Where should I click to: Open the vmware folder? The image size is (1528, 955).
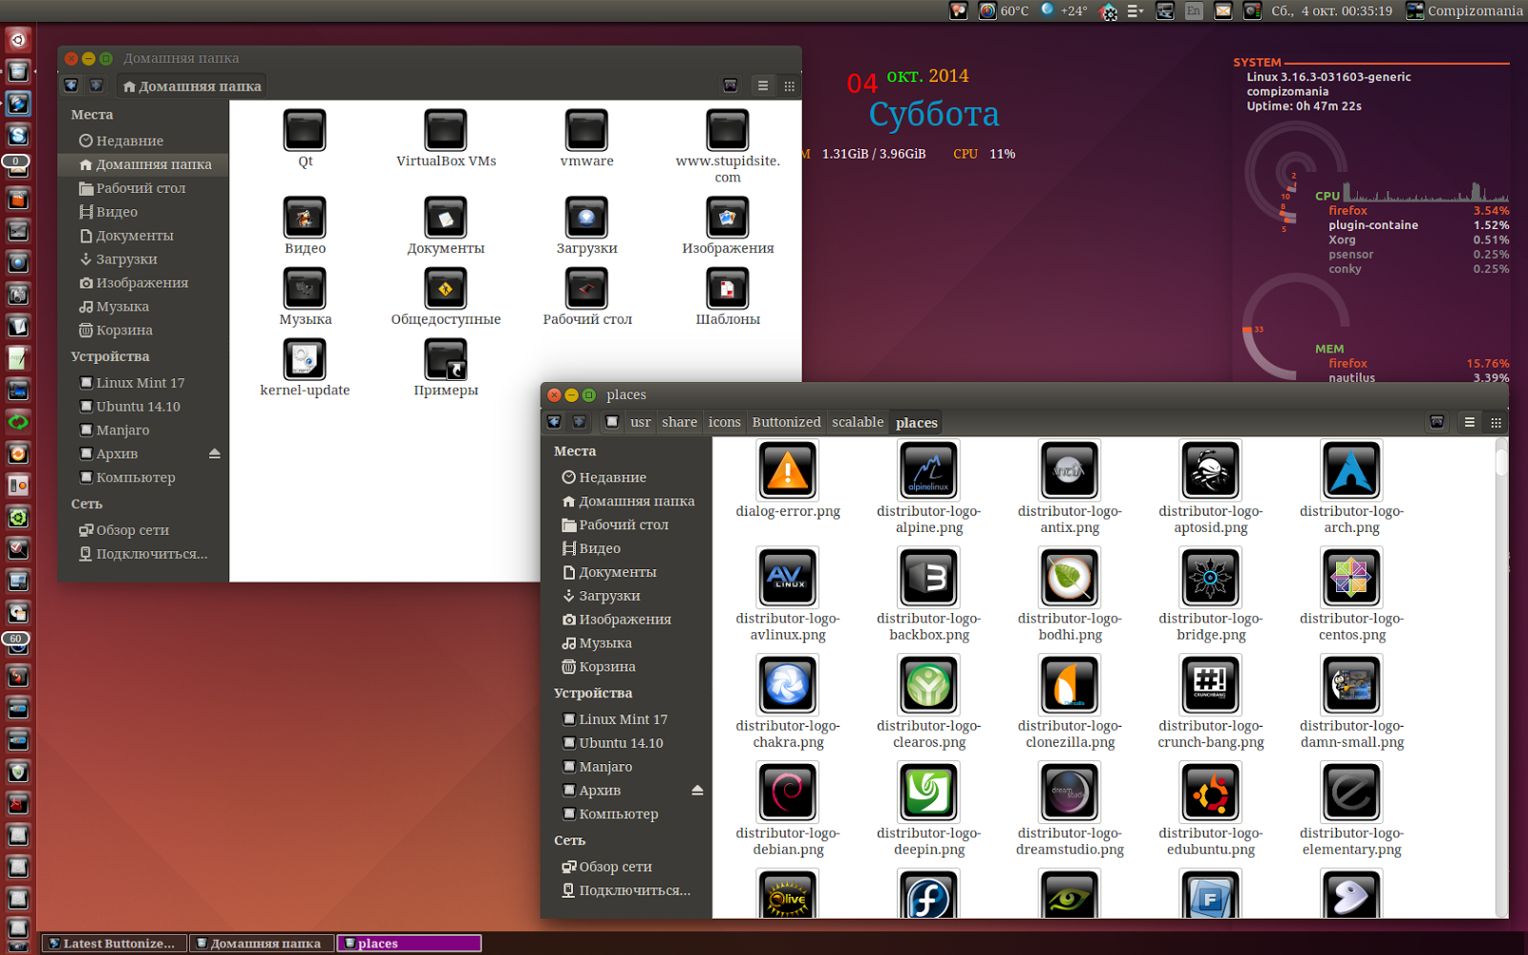(586, 130)
